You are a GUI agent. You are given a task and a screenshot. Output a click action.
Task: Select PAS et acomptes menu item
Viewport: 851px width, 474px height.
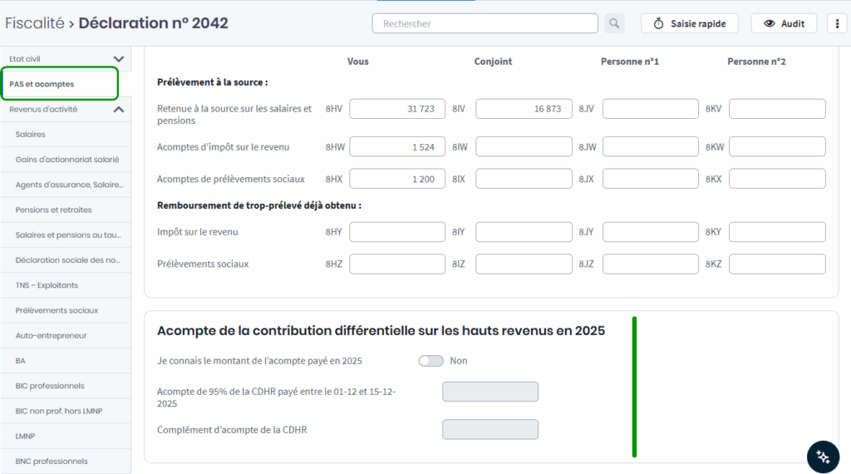click(x=42, y=84)
